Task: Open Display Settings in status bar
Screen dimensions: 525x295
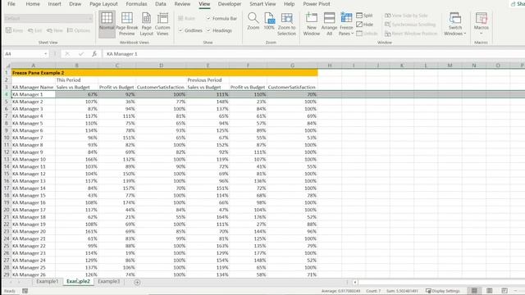Action: tap(443, 291)
